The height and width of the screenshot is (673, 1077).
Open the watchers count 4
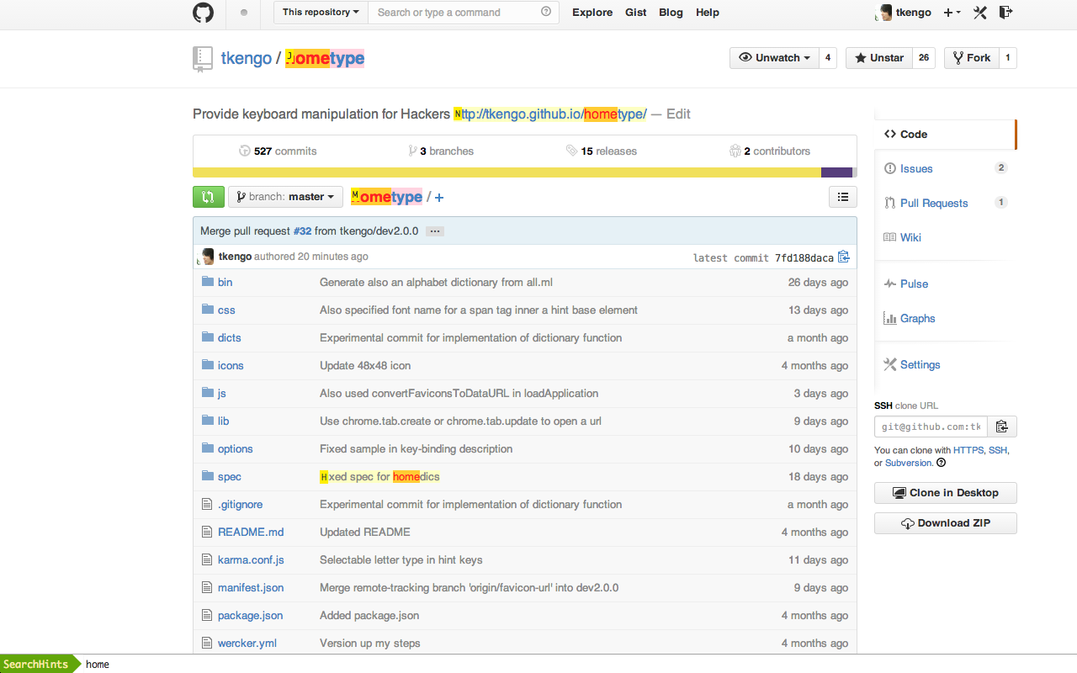coord(828,58)
